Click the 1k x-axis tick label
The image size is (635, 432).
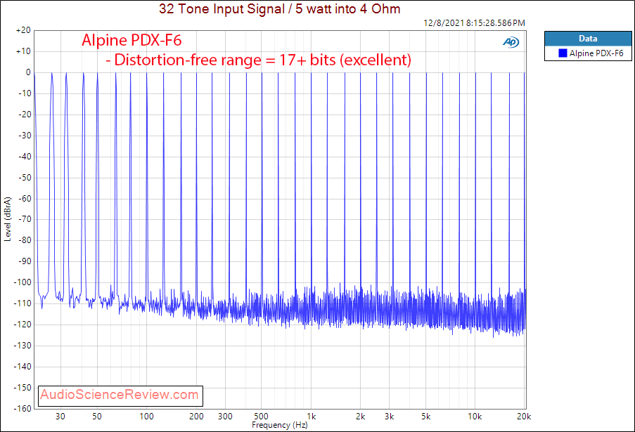click(311, 417)
